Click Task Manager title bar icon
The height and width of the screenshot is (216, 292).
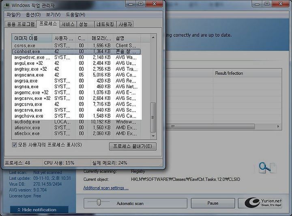[x=7, y=5]
